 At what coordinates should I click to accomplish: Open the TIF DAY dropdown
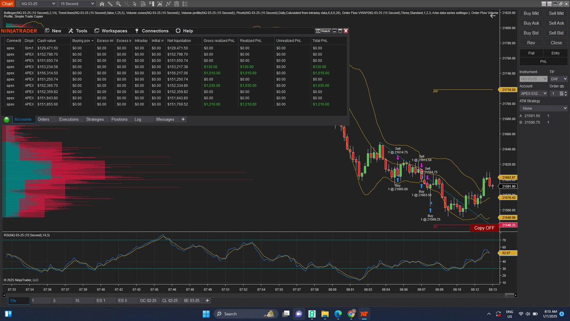coord(559,79)
